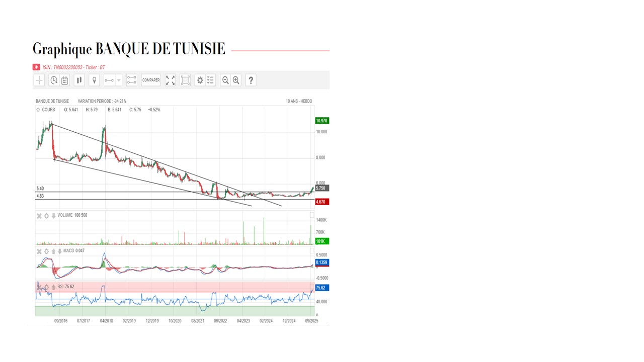Move VOLUME panel down with arrow
The image size is (644, 362).
pos(53,216)
